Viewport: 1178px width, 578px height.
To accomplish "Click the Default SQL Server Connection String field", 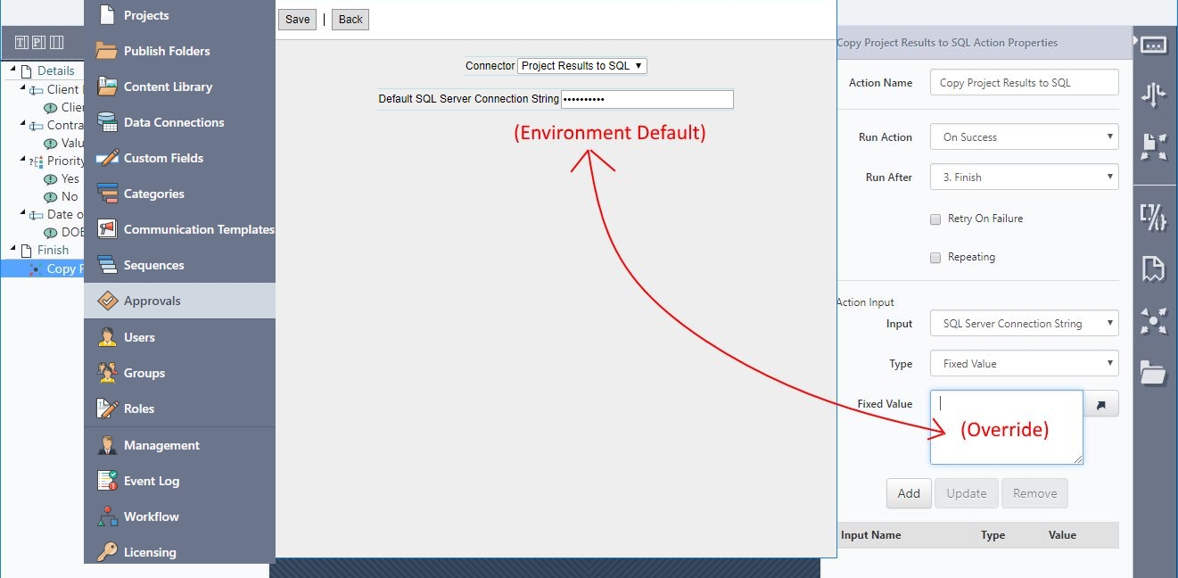I will click(647, 99).
